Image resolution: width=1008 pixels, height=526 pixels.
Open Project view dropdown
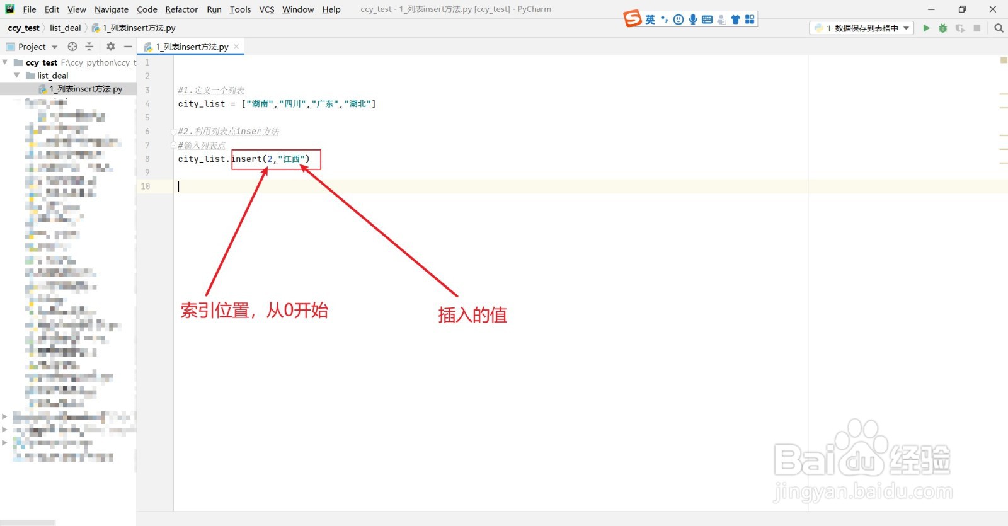tap(32, 47)
